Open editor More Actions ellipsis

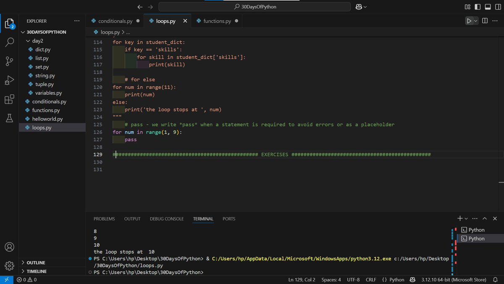coord(496,21)
